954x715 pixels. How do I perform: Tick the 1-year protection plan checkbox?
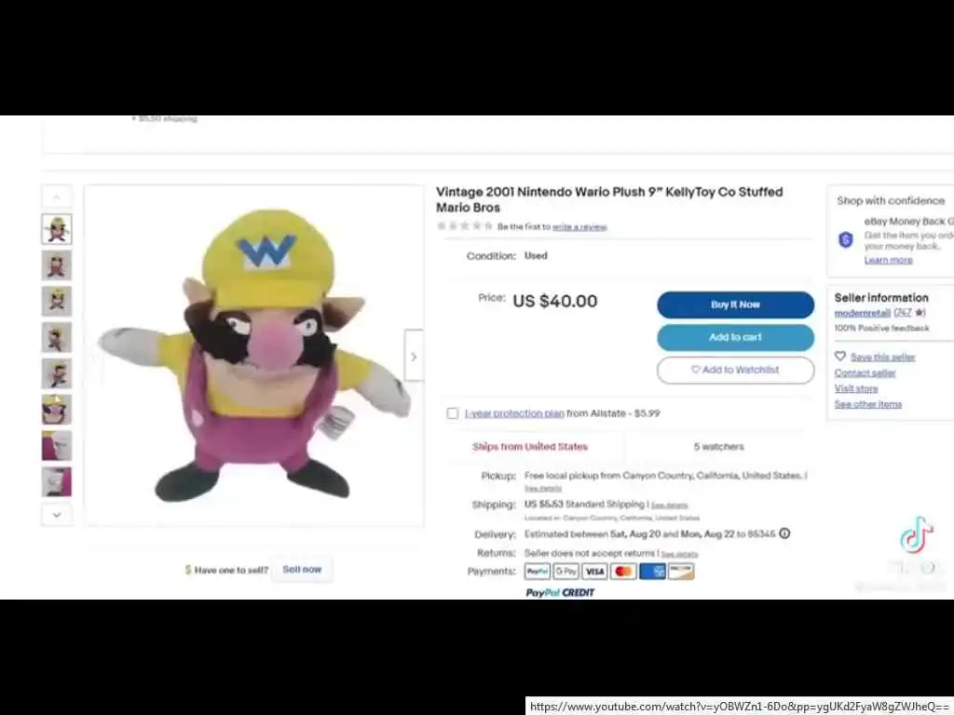[x=452, y=413]
